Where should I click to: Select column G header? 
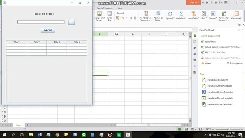tap(116, 34)
